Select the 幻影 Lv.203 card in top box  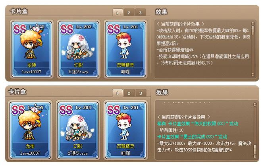coord(79,49)
